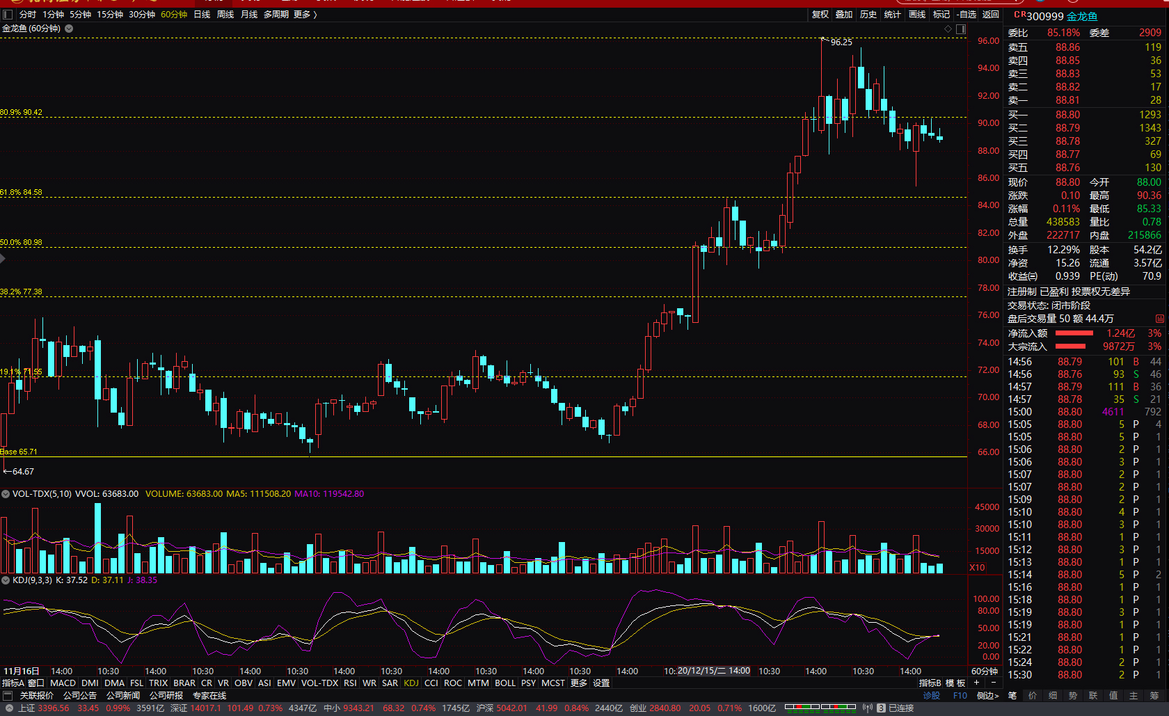This screenshot has height=716, width=1169.
Task: Select the RSI indicator
Action: [350, 683]
